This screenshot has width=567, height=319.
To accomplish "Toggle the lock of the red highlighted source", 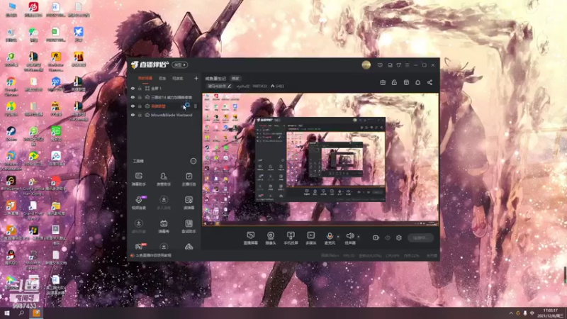I will (x=140, y=106).
